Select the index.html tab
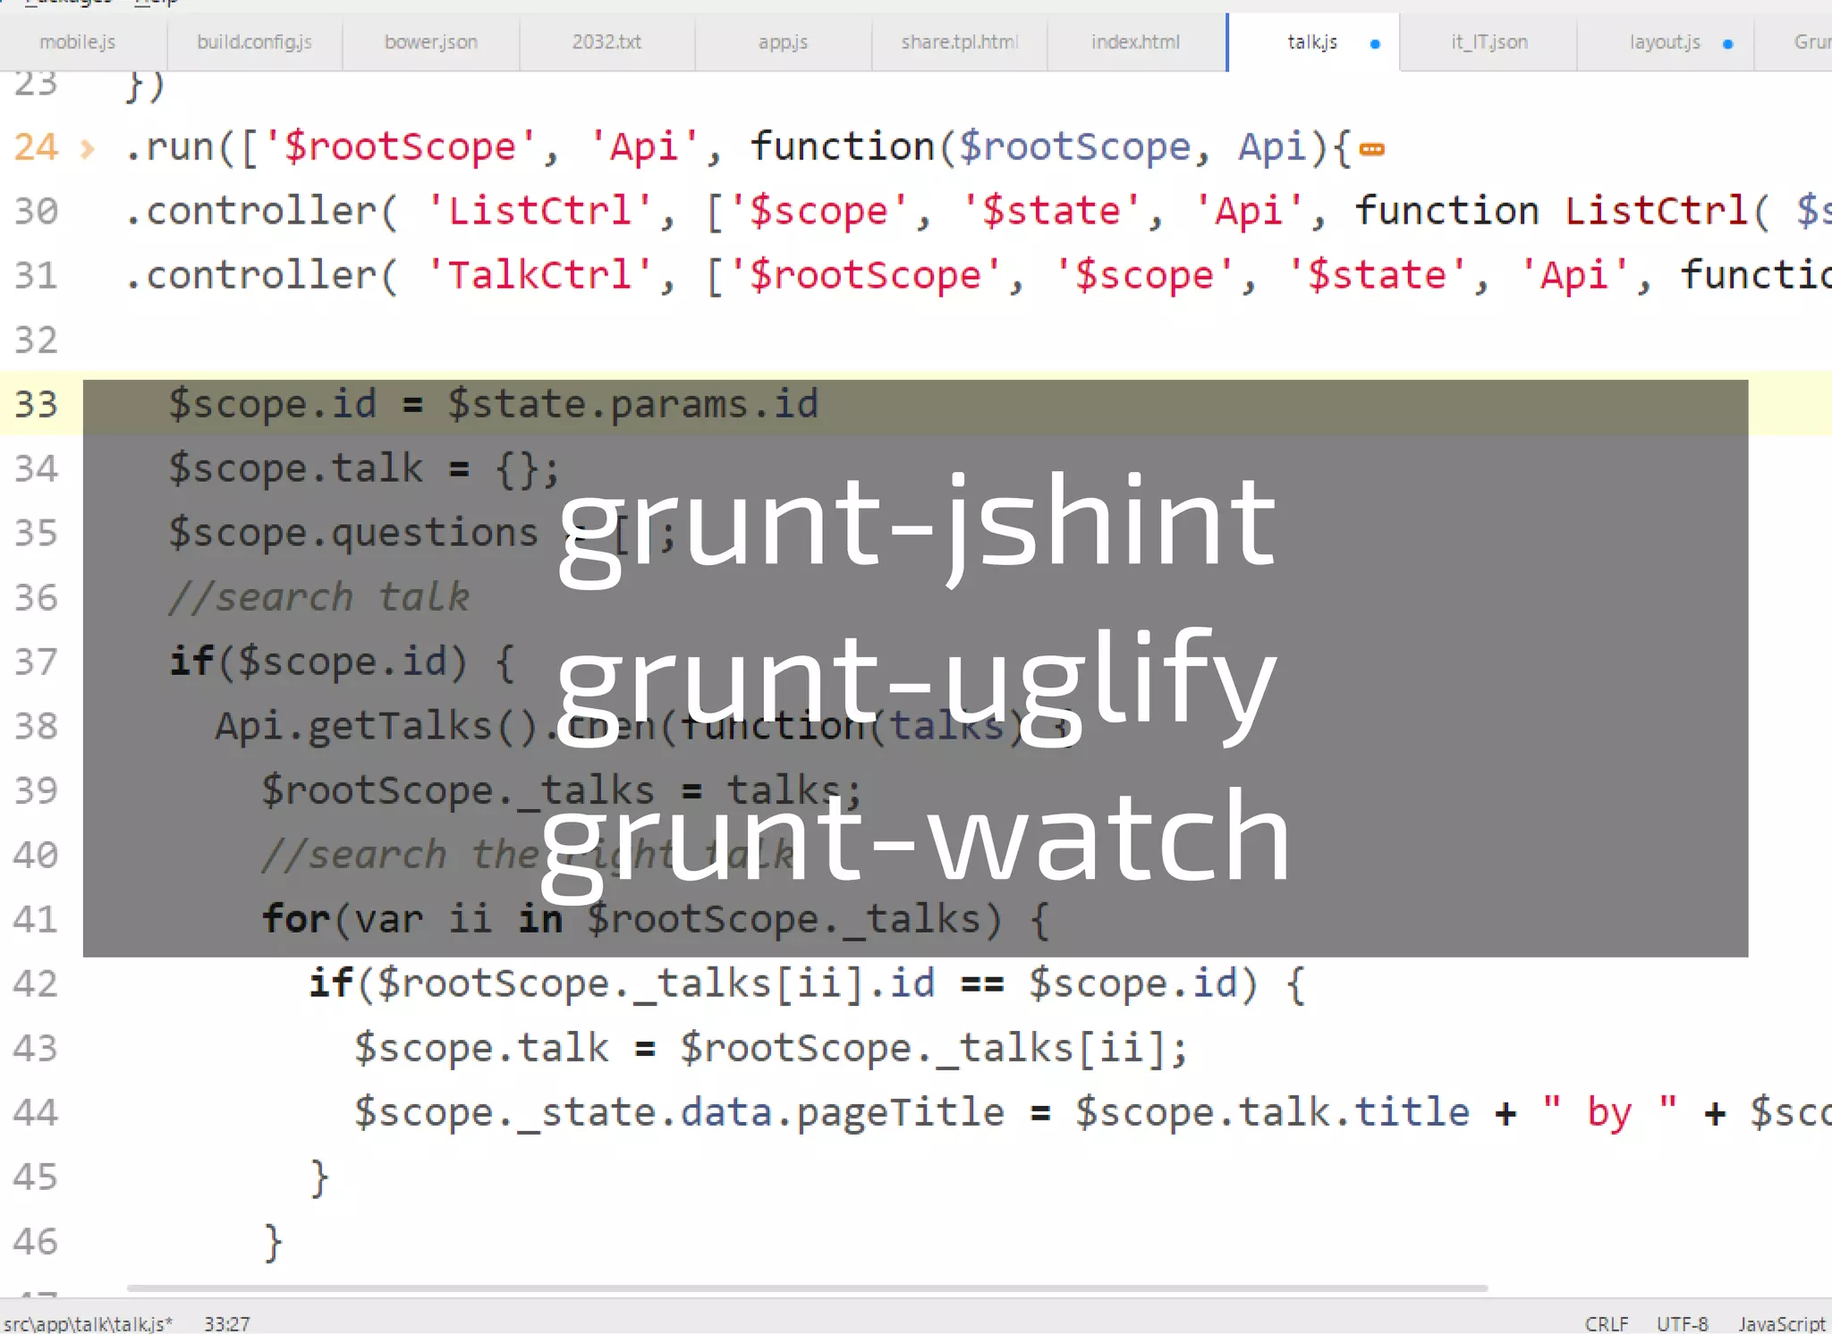Viewport: 1832px width, 1334px height. click(x=1135, y=42)
